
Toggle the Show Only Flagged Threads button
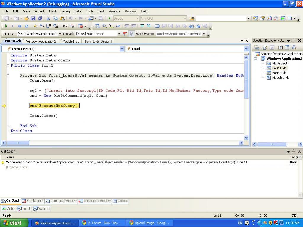pyautogui.click(x=131, y=34)
